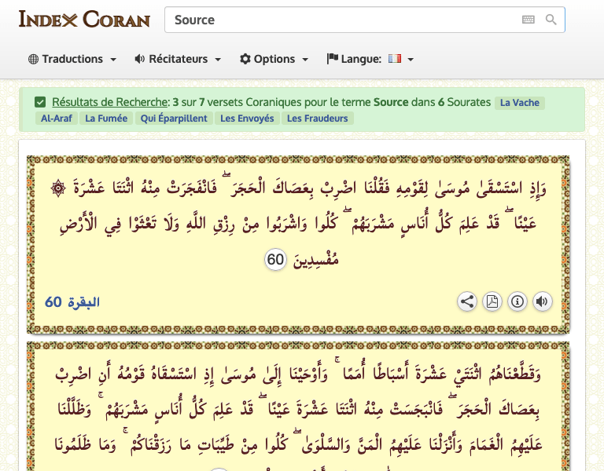Expand the Récitateurs dropdown menu
Image resolution: width=604 pixels, height=471 pixels.
click(178, 59)
